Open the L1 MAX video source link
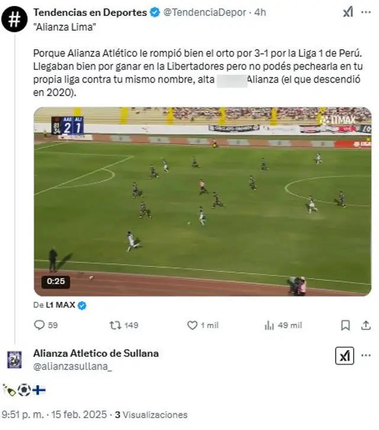Viewport: 379px width, 430px height. (60, 305)
